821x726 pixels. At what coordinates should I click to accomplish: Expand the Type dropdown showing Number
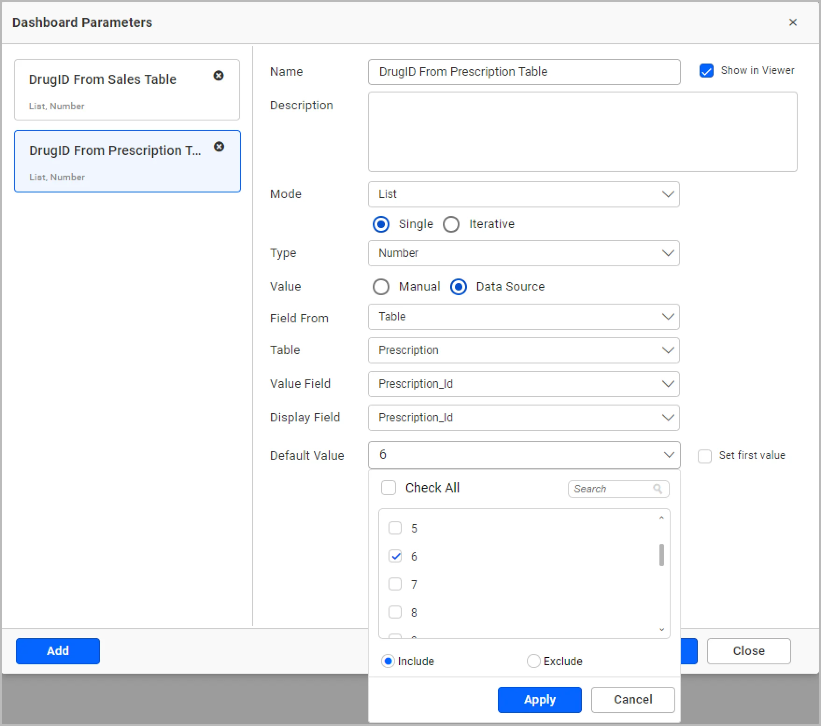(524, 253)
